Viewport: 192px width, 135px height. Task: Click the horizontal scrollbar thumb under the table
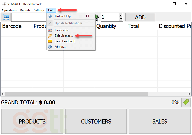coord(76,94)
